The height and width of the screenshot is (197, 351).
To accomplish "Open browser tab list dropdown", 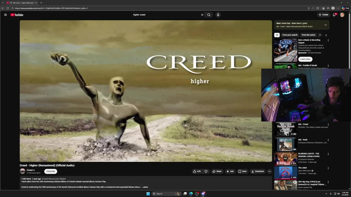I will (x=3, y=3).
